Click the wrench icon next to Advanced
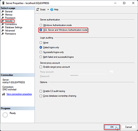This screenshot has width=138, height=131. (x=3, y=30)
